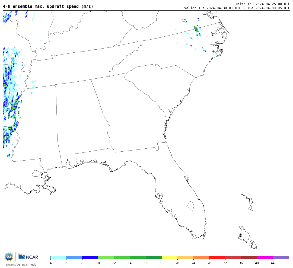This screenshot has width=293, height=268.
Task: Click the green updraft cell near the Virginia–North Carolina border
Action: (196, 29)
